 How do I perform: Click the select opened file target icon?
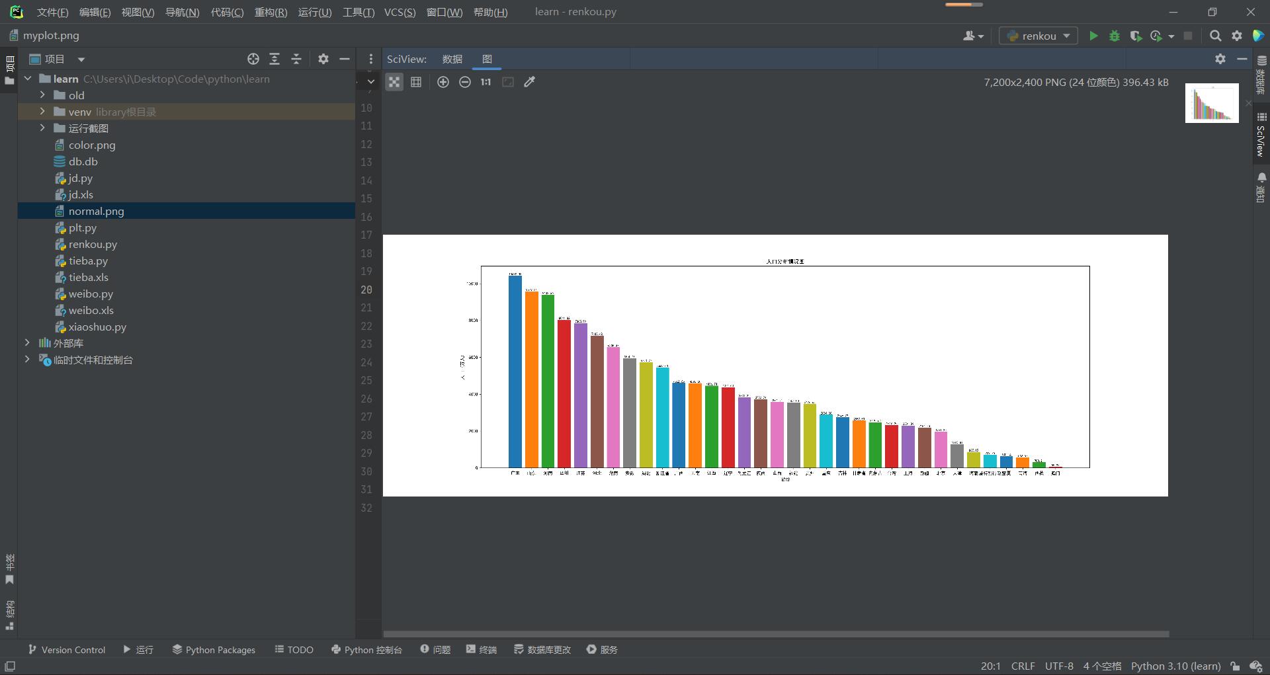253,59
